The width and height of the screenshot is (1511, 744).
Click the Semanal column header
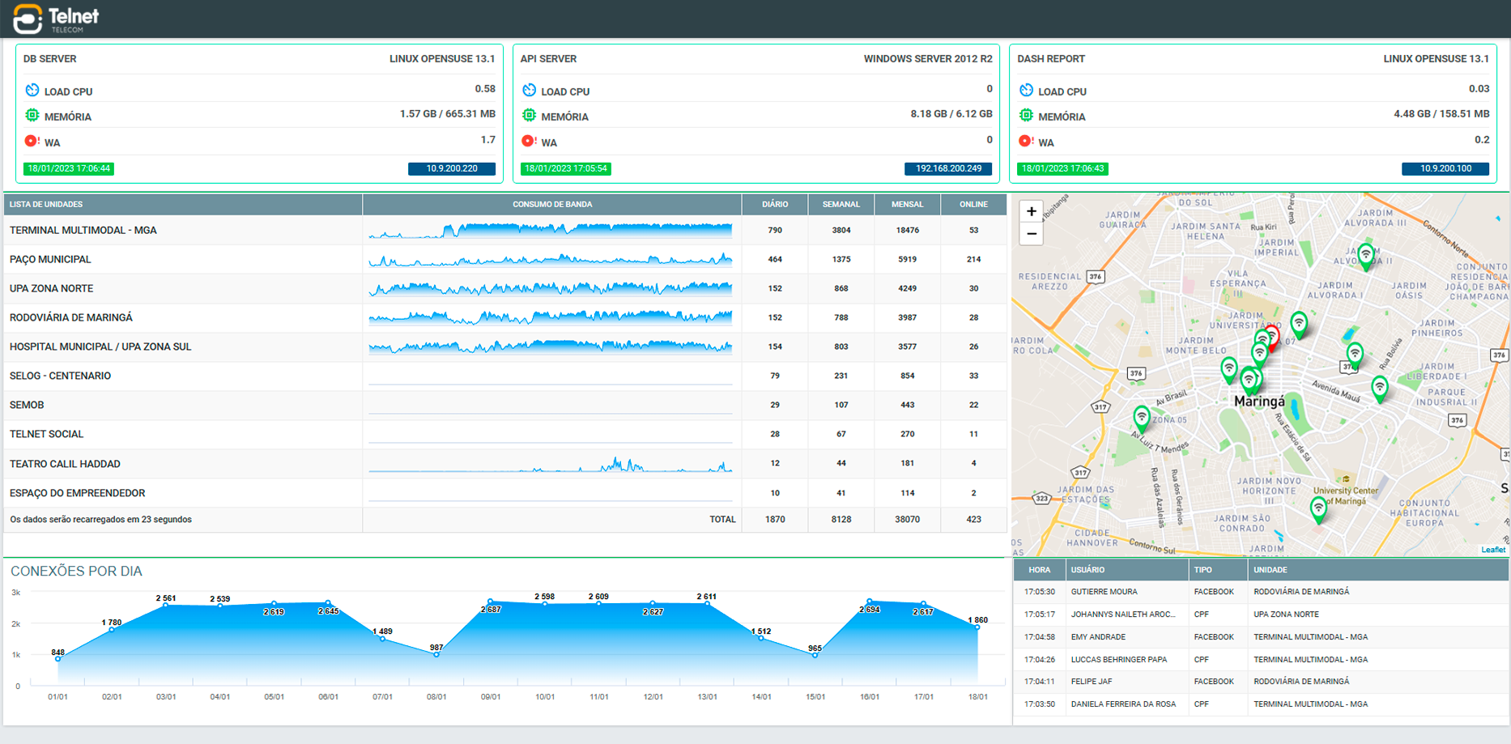[841, 204]
